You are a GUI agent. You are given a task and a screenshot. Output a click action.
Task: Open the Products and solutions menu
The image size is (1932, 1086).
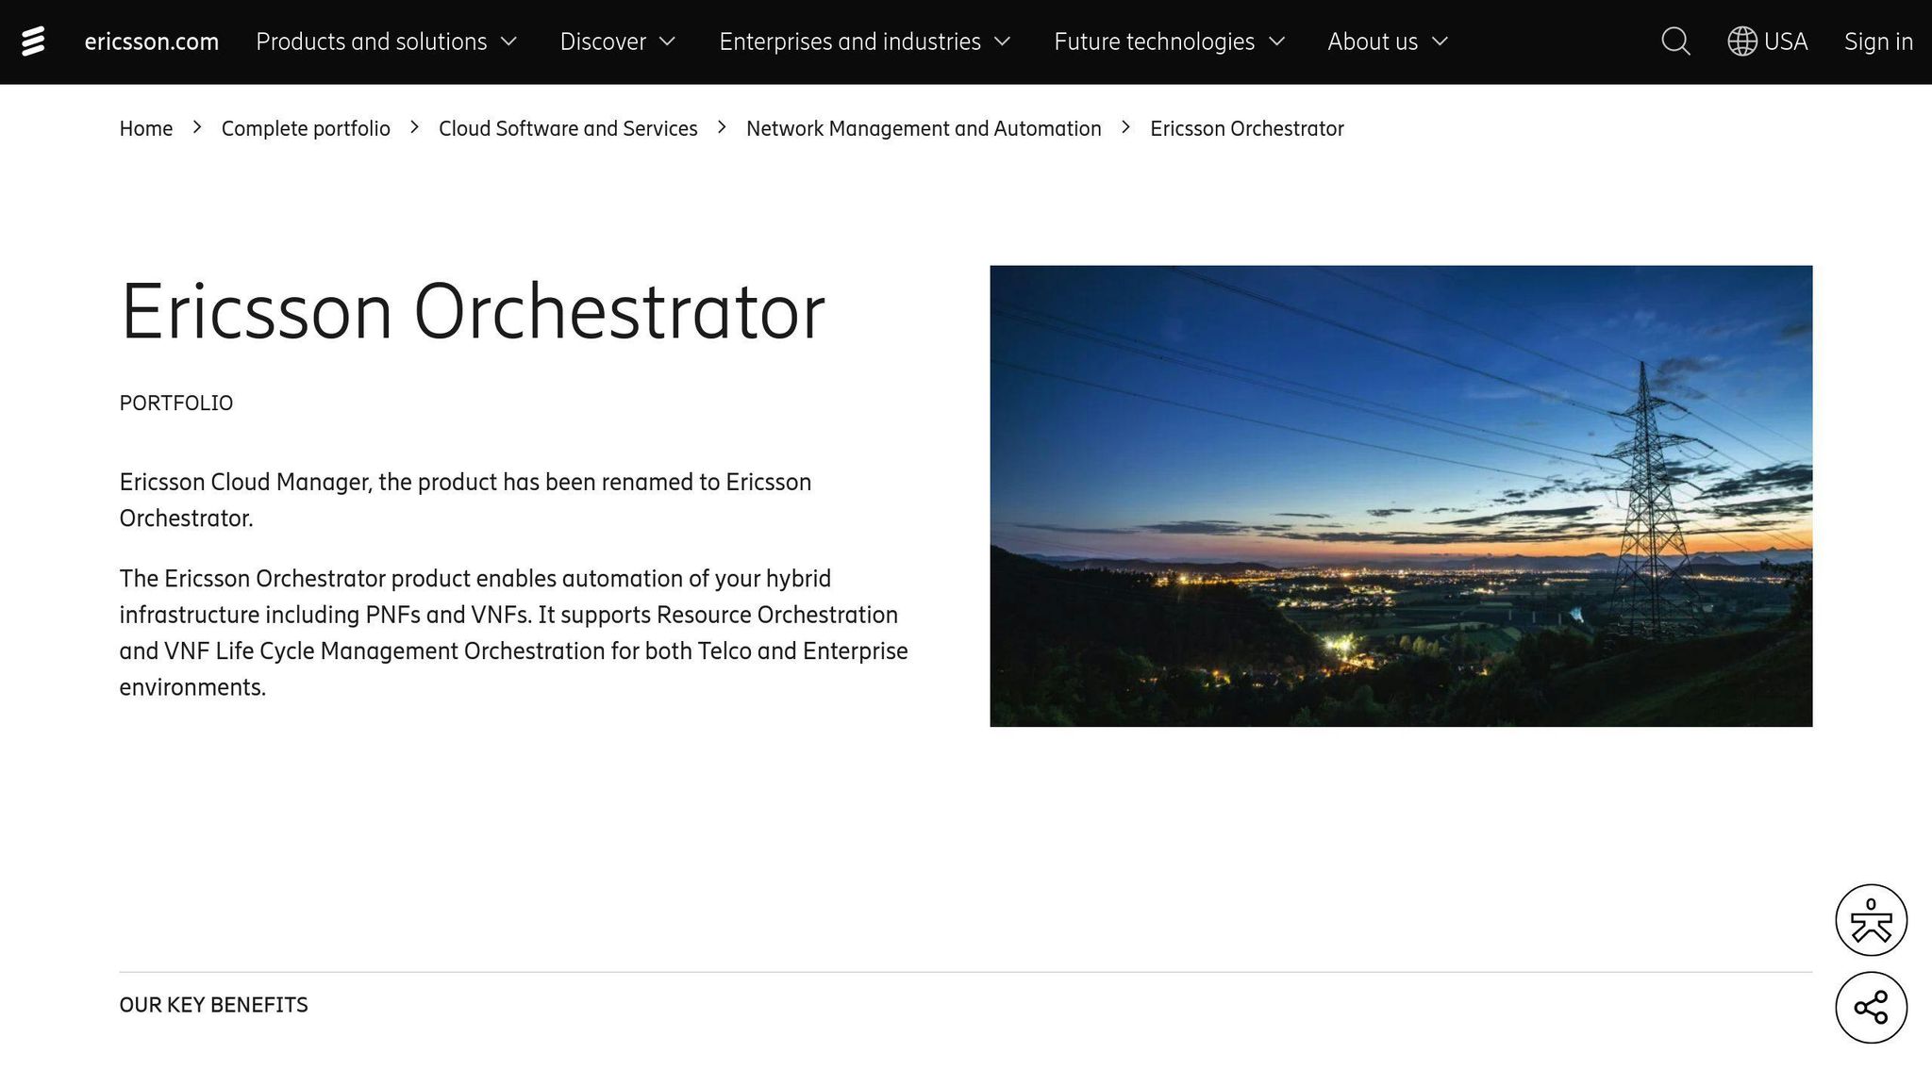(372, 41)
